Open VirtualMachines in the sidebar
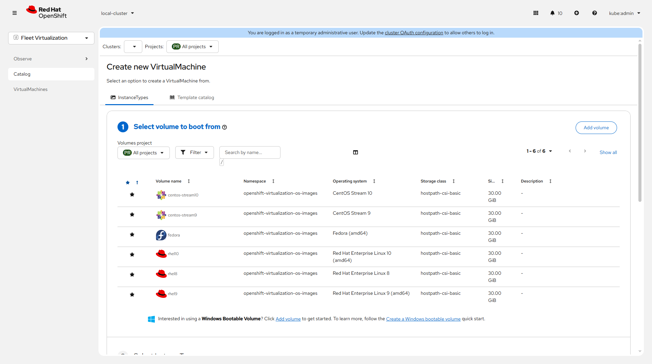652x364 pixels. pos(51,89)
